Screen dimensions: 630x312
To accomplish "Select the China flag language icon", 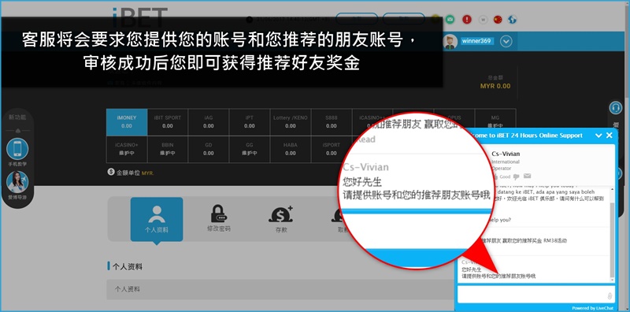I will [x=498, y=19].
